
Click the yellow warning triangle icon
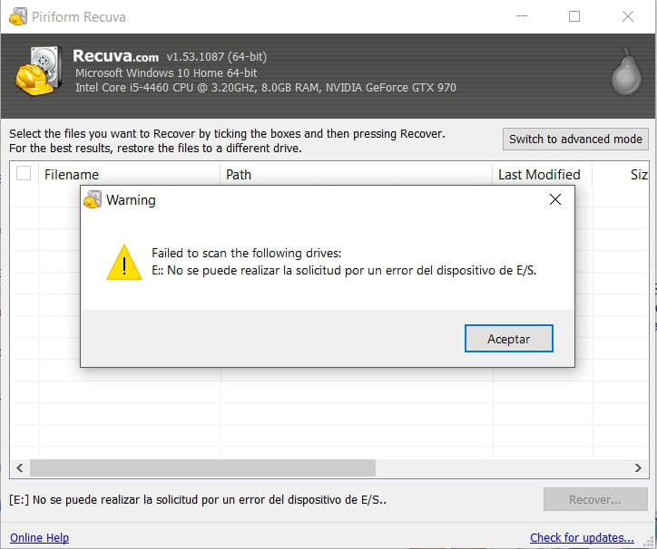[x=123, y=263]
